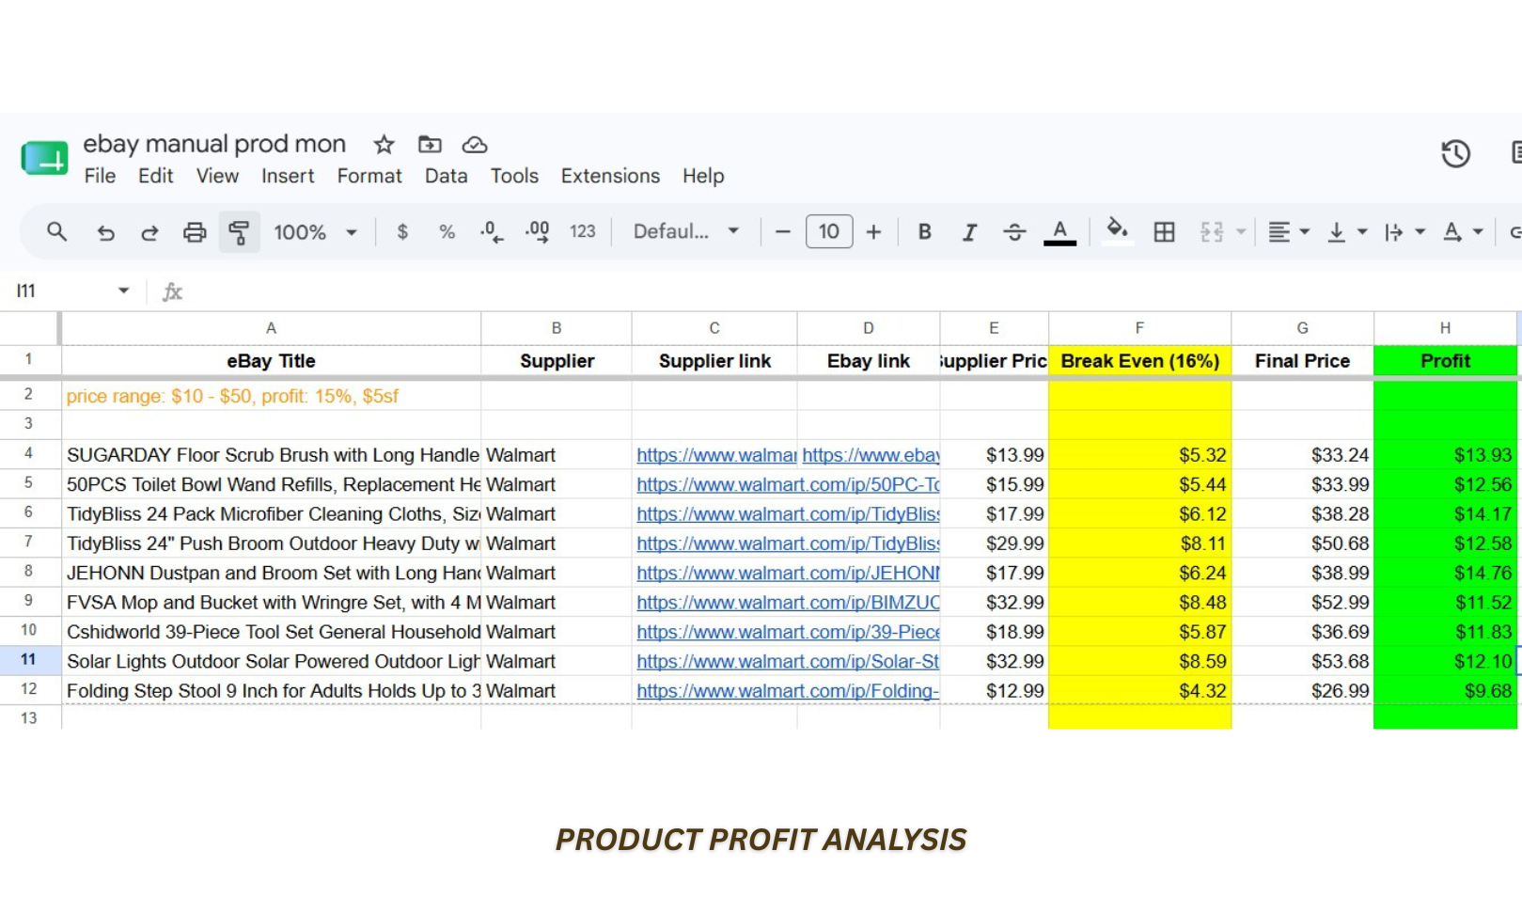Star the ebay manual prod mon document
This screenshot has height=913, width=1522.
click(384, 145)
